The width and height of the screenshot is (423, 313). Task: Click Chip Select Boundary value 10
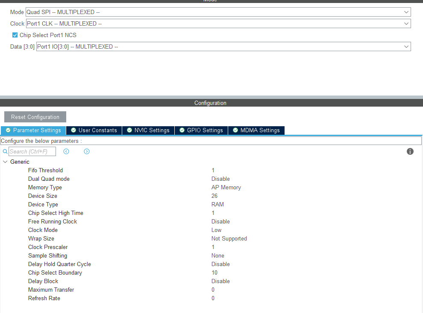(214, 272)
